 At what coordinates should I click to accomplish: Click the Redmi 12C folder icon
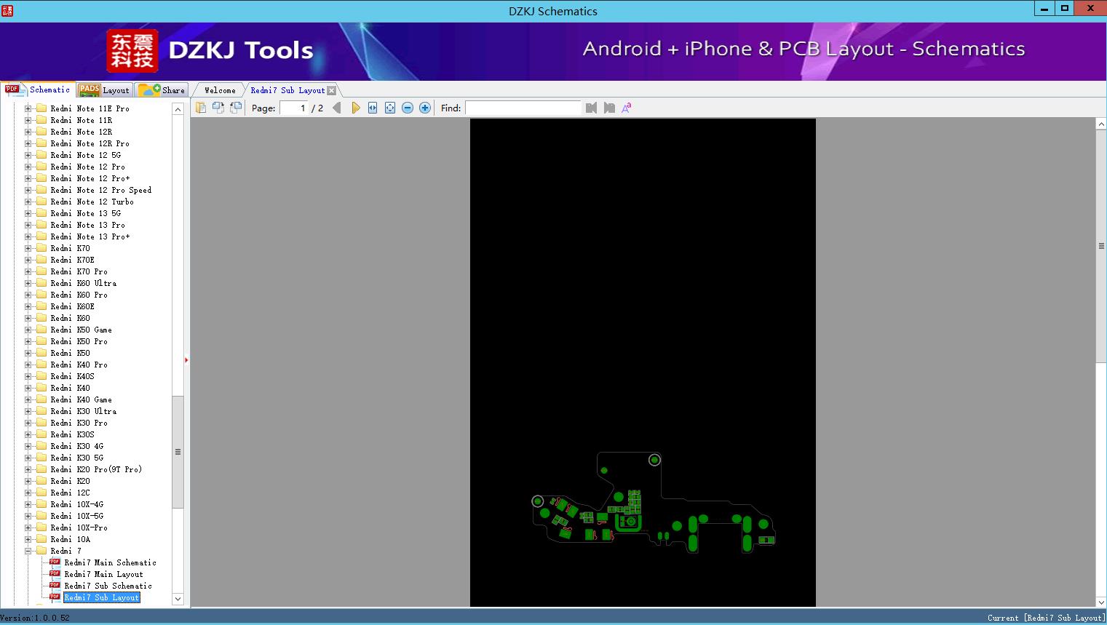[41, 493]
